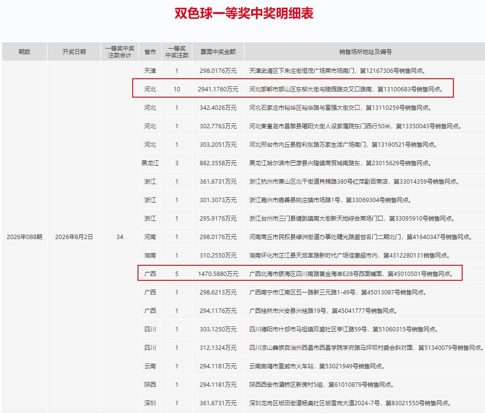Click the 深圳 province cell
Image resolution: width=485 pixels, height=413 pixels.
[150, 403]
